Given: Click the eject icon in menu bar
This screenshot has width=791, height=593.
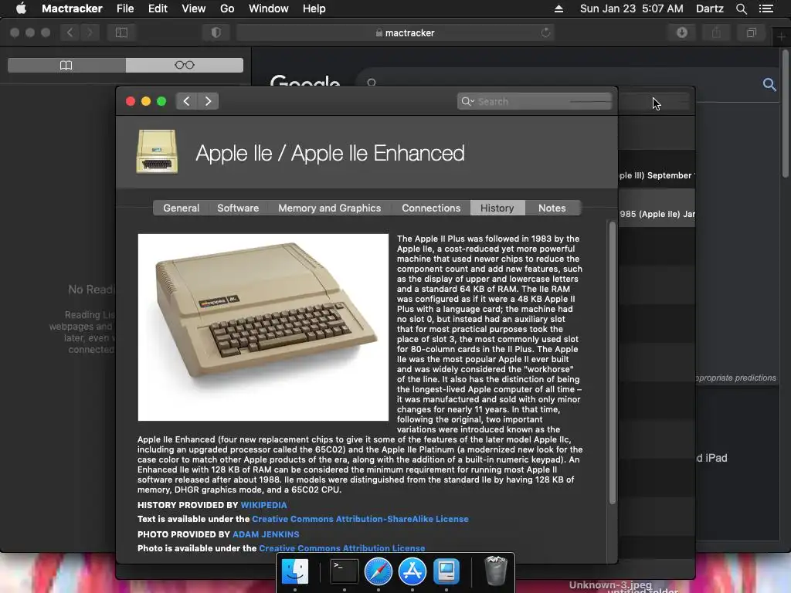Looking at the screenshot, I should (x=558, y=8).
